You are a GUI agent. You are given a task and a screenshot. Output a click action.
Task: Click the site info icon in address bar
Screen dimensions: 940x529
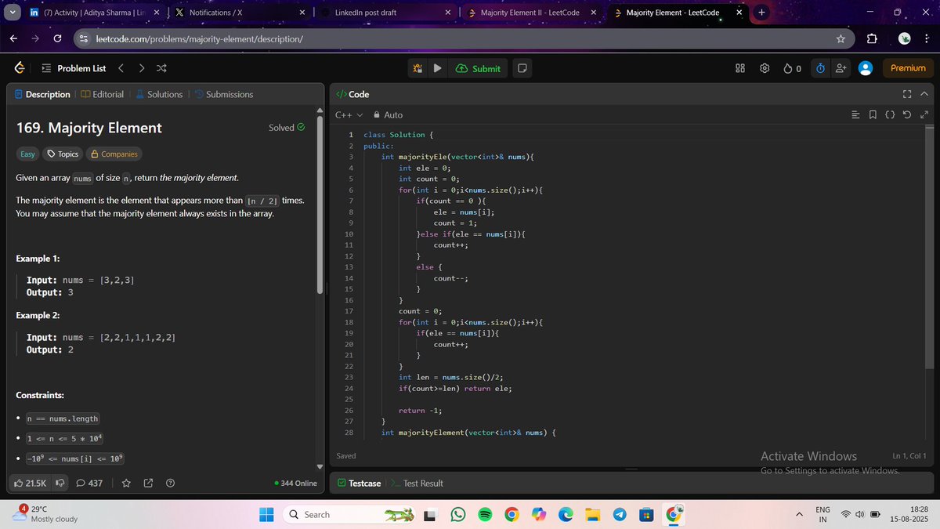[84, 38]
